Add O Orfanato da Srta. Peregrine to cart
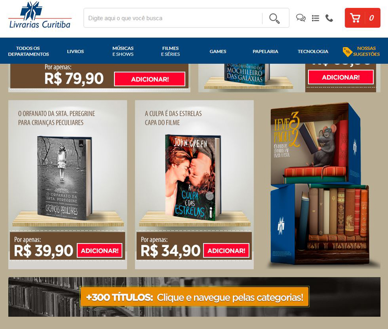The image size is (388, 329). coord(99,251)
